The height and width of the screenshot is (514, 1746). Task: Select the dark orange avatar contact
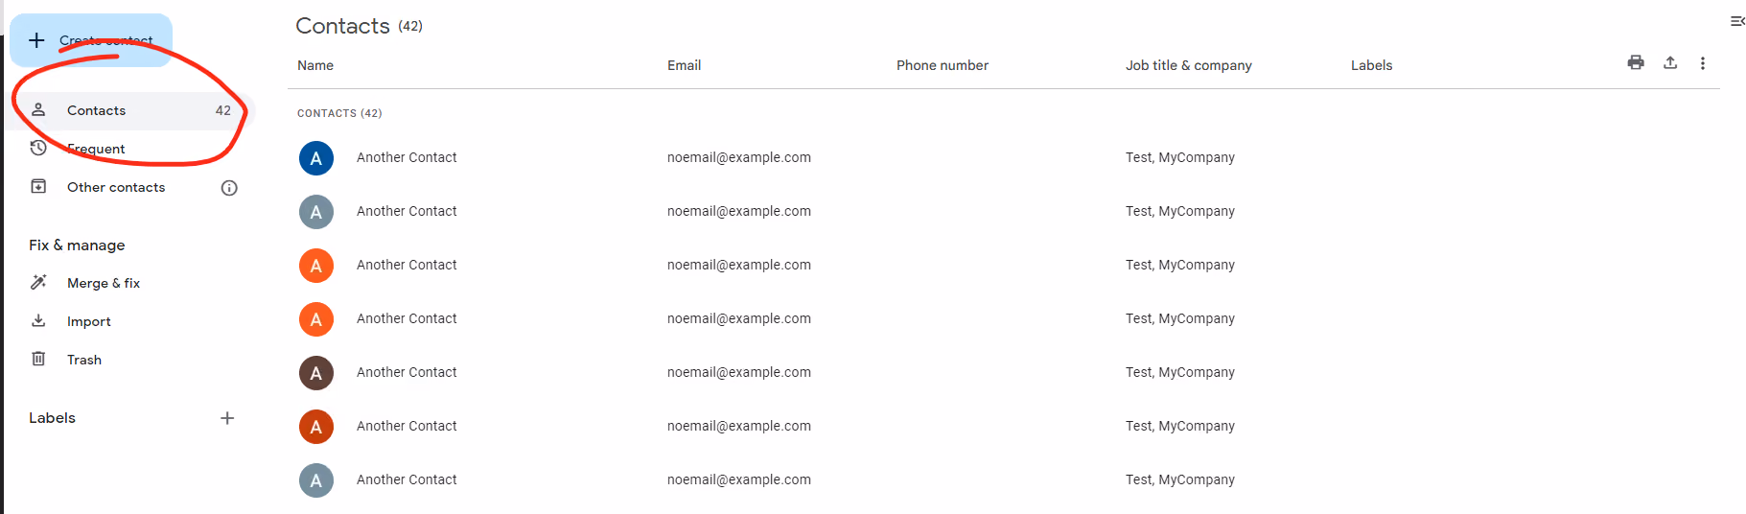click(316, 427)
